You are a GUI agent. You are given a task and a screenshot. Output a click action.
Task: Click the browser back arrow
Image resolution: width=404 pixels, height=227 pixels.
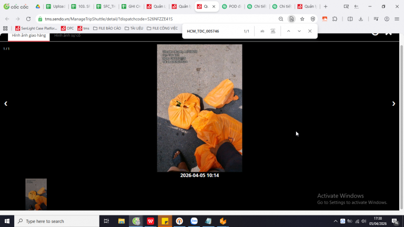tap(7, 19)
